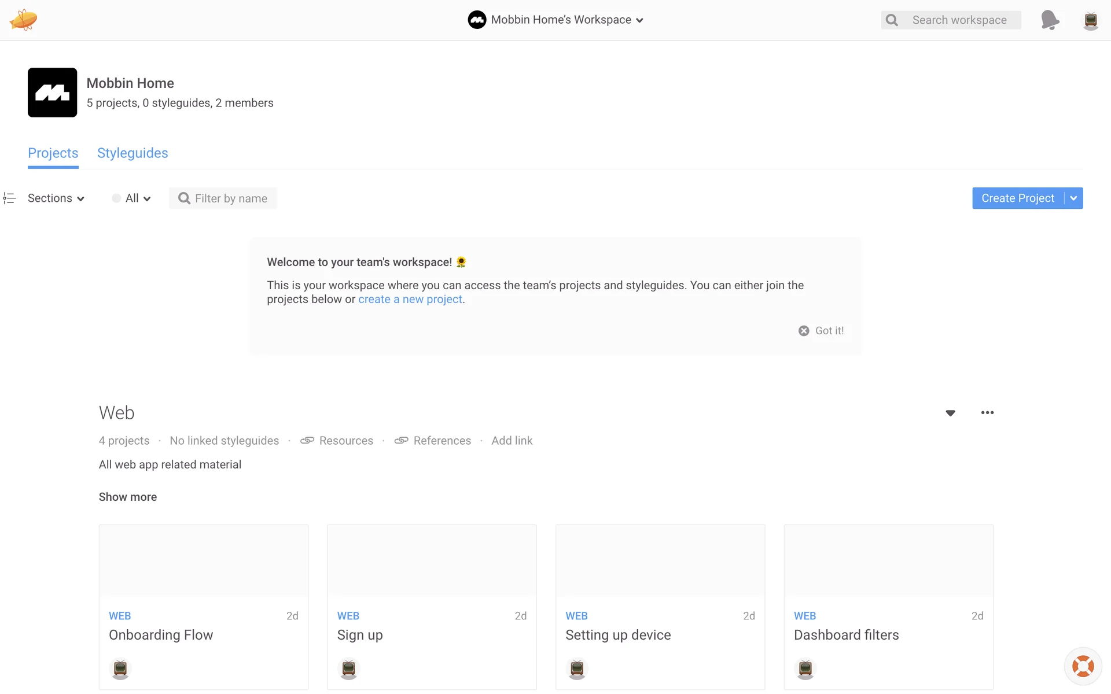
Task: Dismiss the welcome banner with Got it!
Action: tap(822, 331)
